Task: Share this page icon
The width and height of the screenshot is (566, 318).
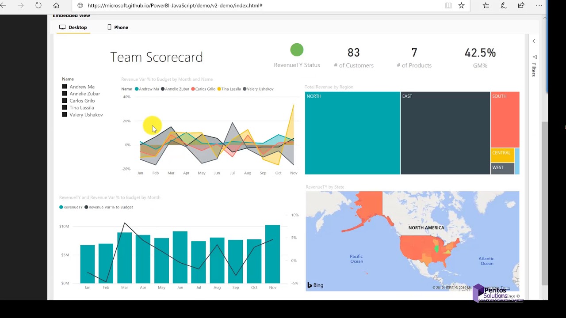Action: click(521, 5)
